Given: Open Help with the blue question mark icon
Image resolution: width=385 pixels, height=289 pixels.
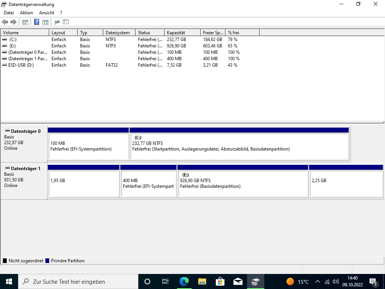Looking at the screenshot, I should pyautogui.click(x=36, y=22).
